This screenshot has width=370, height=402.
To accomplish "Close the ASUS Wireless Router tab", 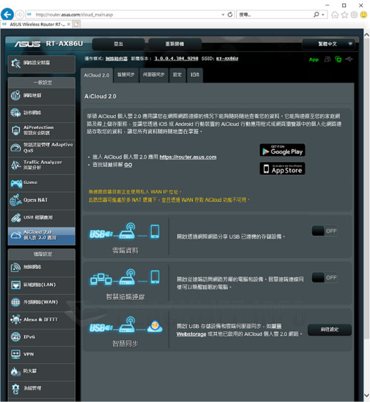I will click(69, 24).
